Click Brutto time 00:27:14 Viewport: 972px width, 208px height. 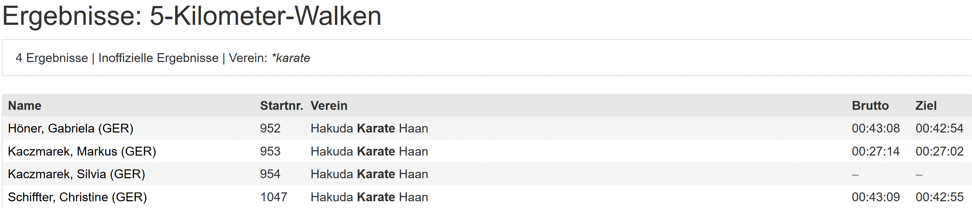[x=876, y=151]
